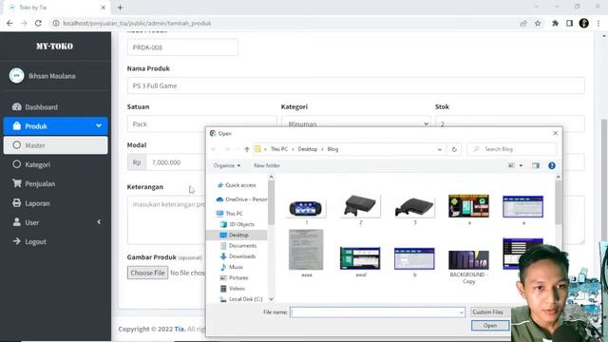Click the MY-TOKO brand title
Viewport: 608px width, 342px height.
point(55,47)
